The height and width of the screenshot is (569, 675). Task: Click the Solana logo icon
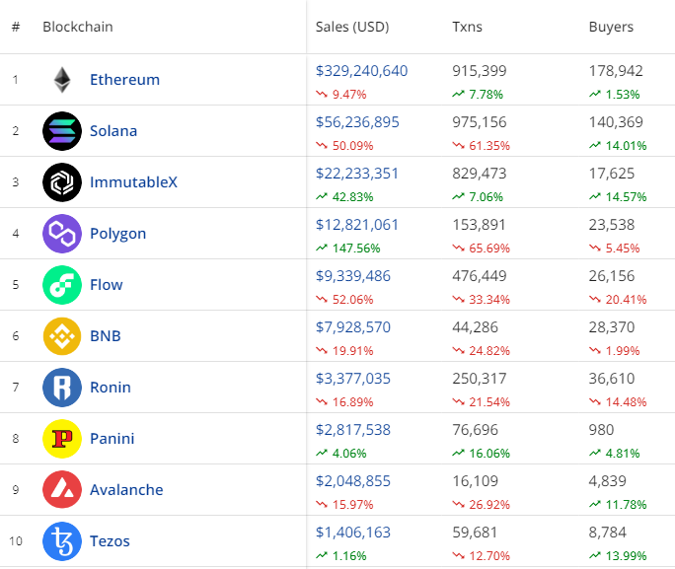click(x=62, y=131)
